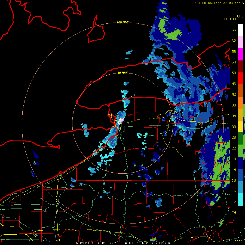The height and width of the screenshot is (245, 245).
Task: Click the legend value "6"
Action: 235,191
